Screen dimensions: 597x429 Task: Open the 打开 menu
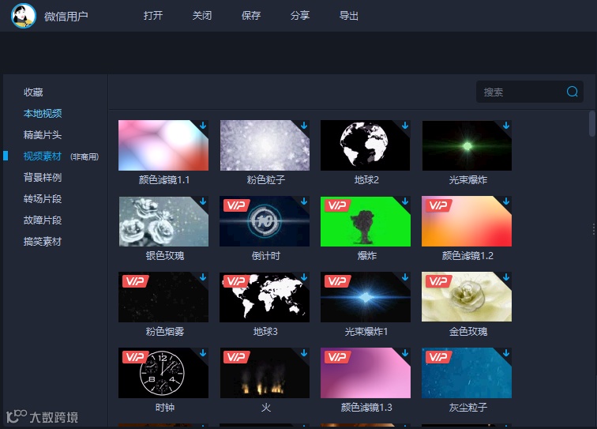coord(153,16)
